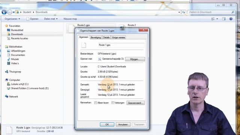Screen dimensions: 240x135
Task: Open recent locations dropdown beside the nav arrows
Action: pos(13,12)
